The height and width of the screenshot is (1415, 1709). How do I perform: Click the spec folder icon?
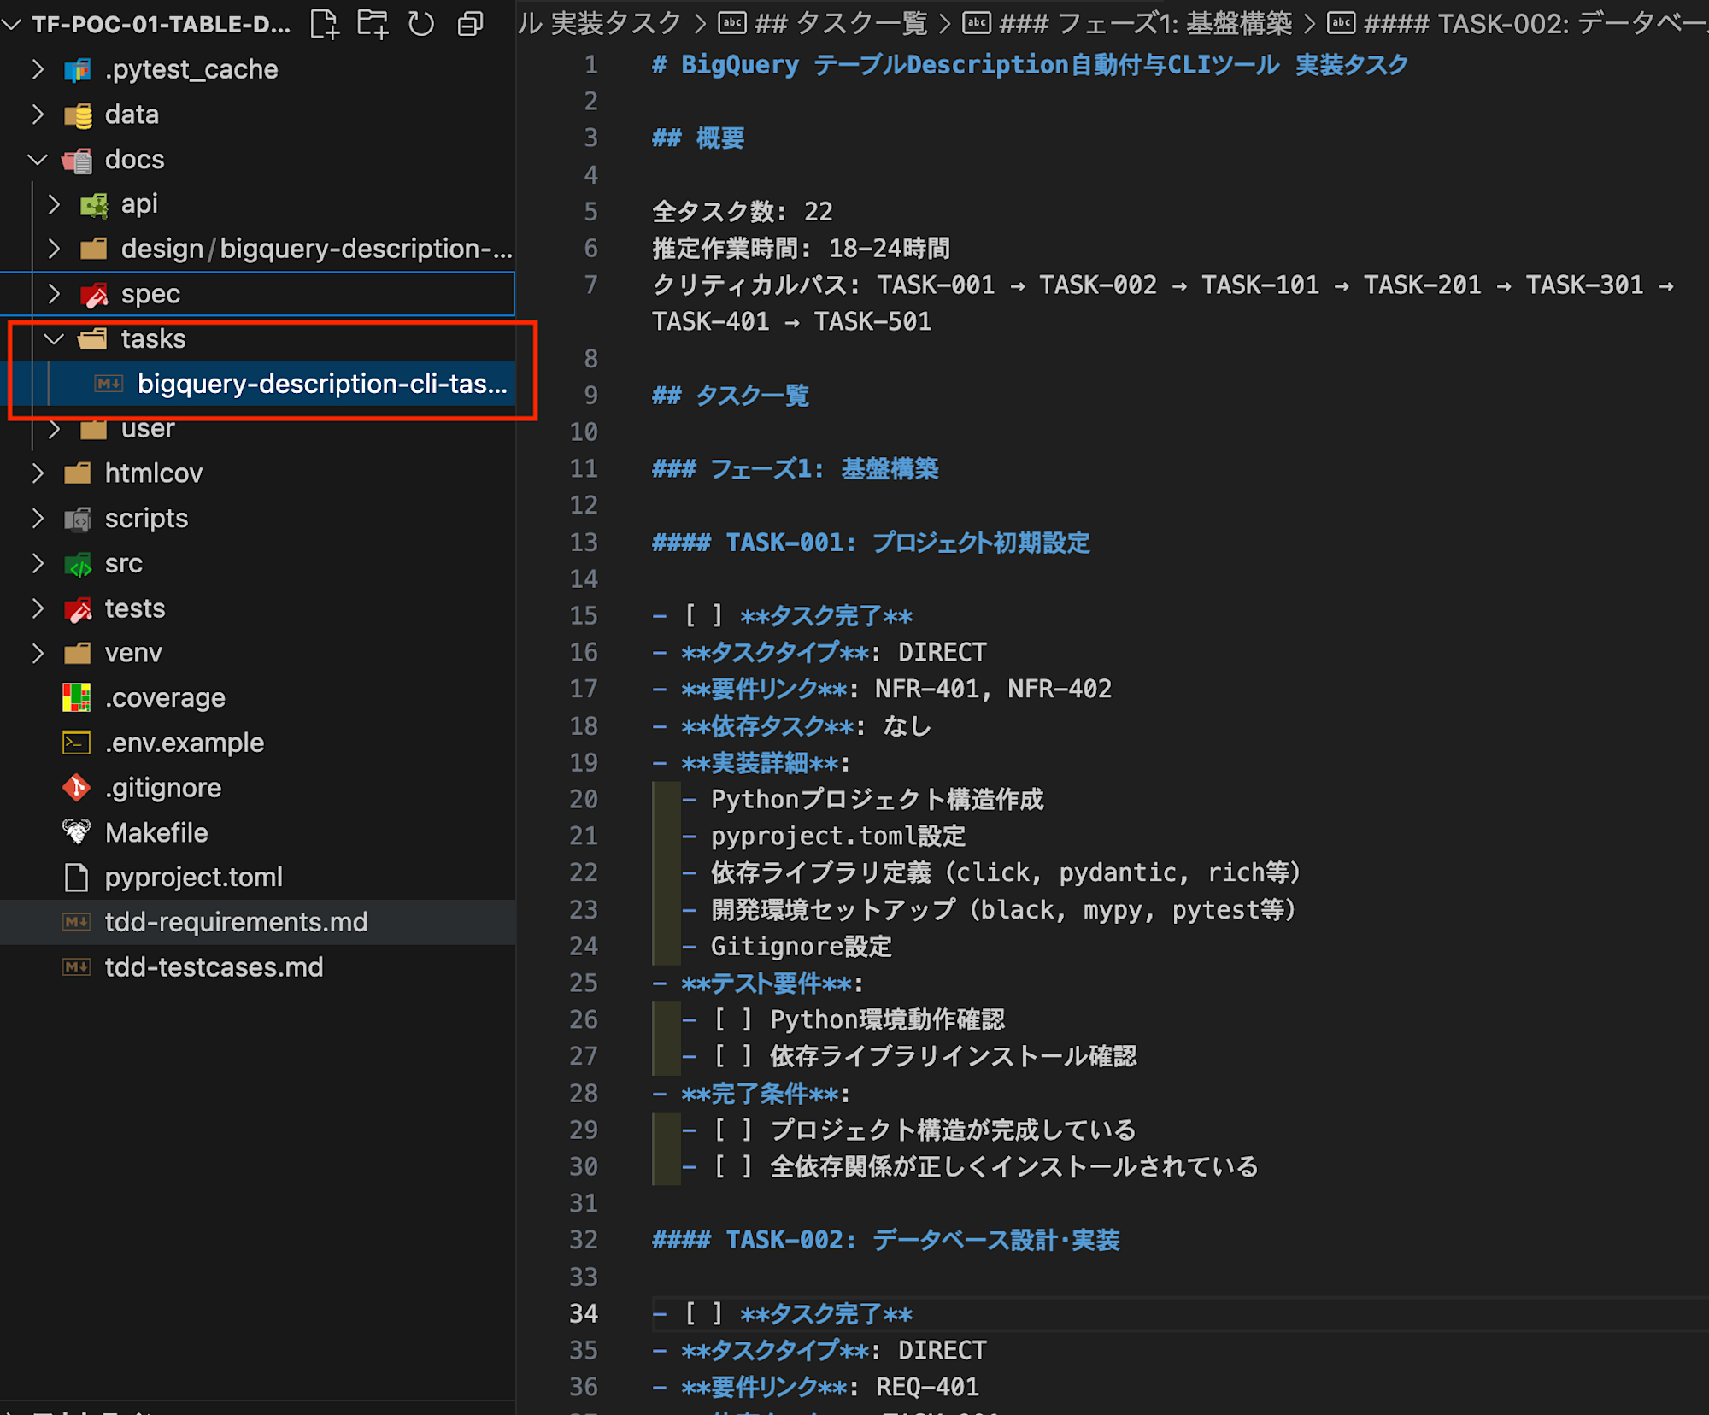click(x=94, y=295)
